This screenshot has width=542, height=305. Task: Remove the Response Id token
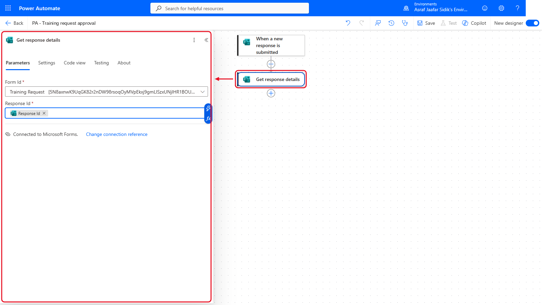point(44,113)
